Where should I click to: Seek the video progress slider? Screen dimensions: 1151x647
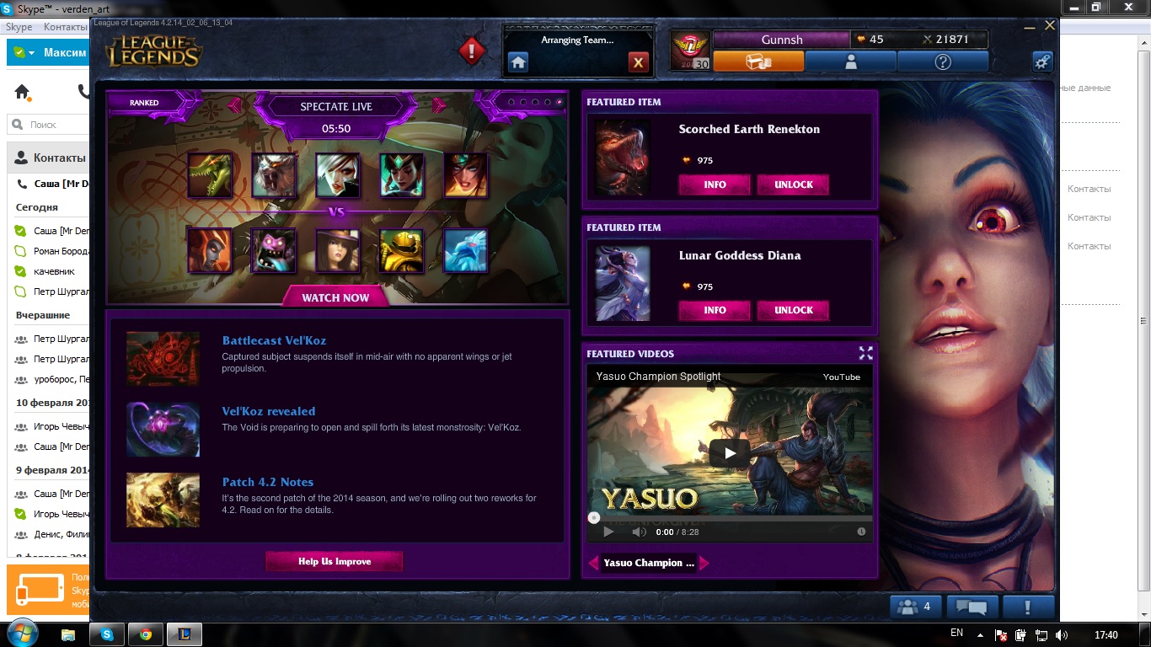click(x=730, y=517)
